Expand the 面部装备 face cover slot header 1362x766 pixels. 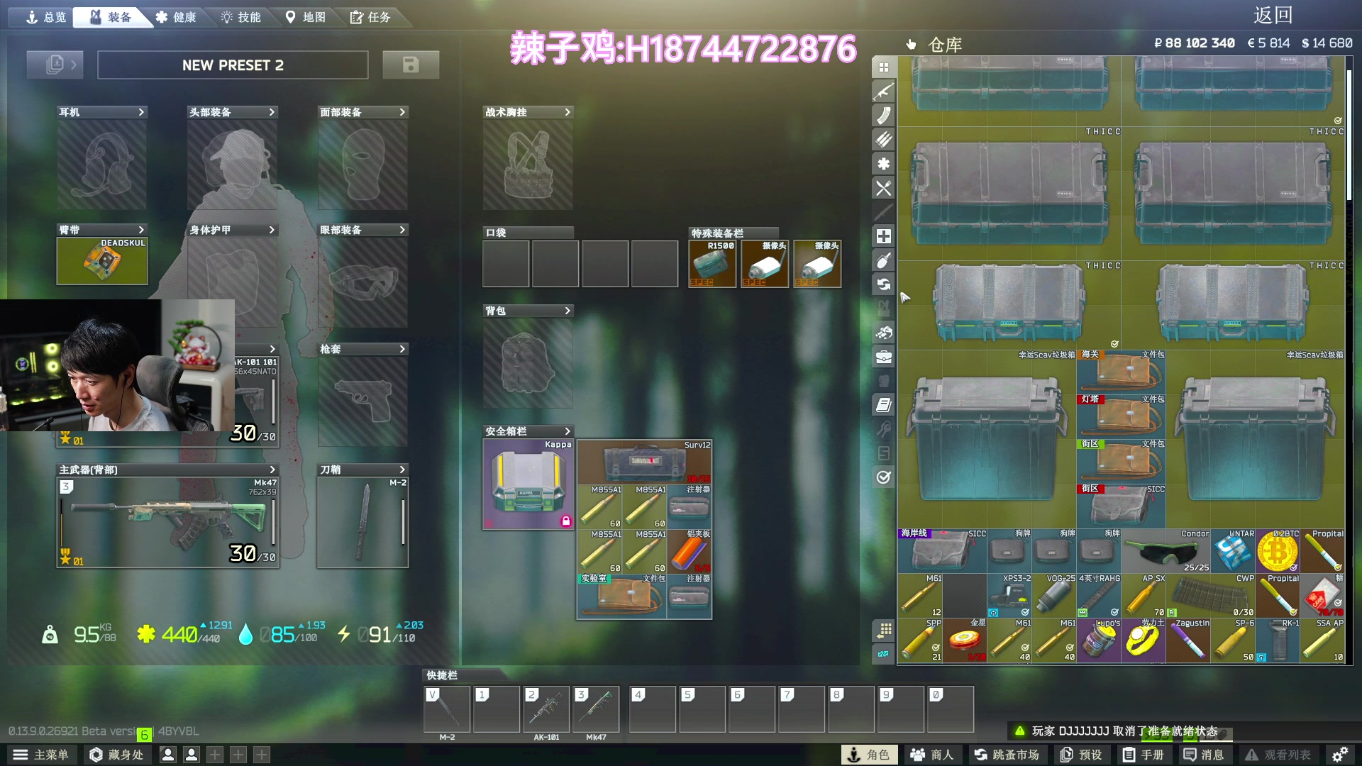362,112
